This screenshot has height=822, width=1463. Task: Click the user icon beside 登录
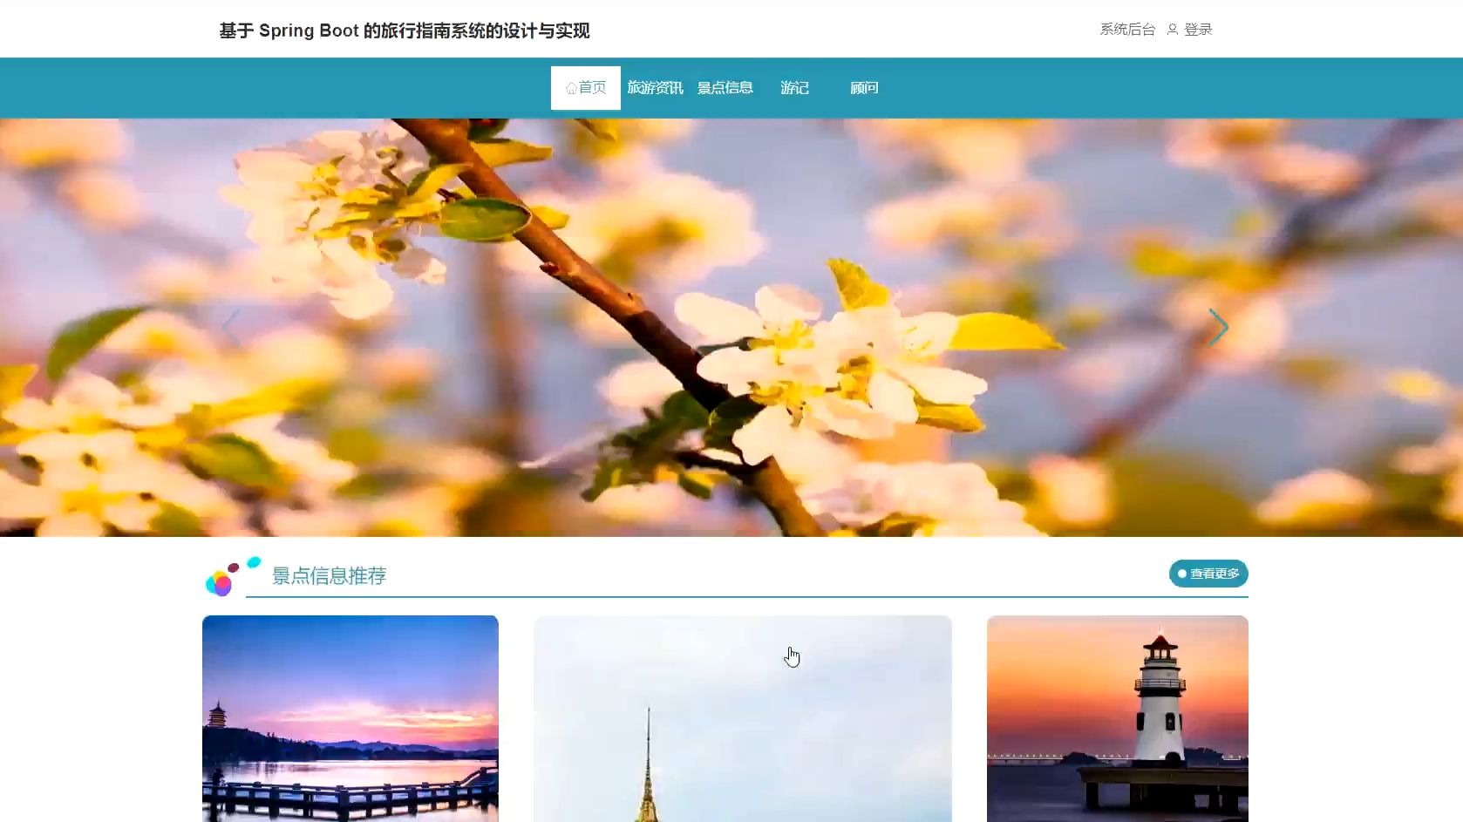(x=1173, y=30)
